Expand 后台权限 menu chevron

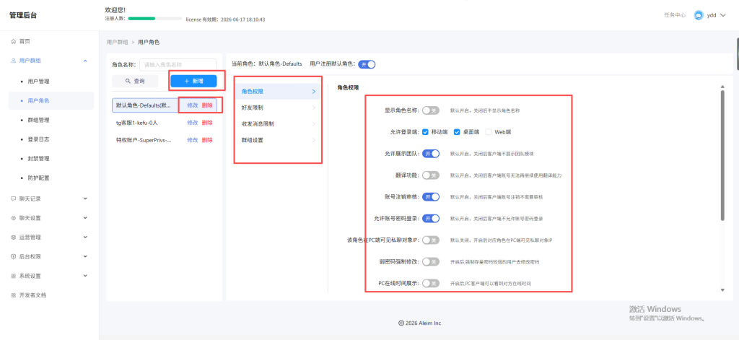85,256
